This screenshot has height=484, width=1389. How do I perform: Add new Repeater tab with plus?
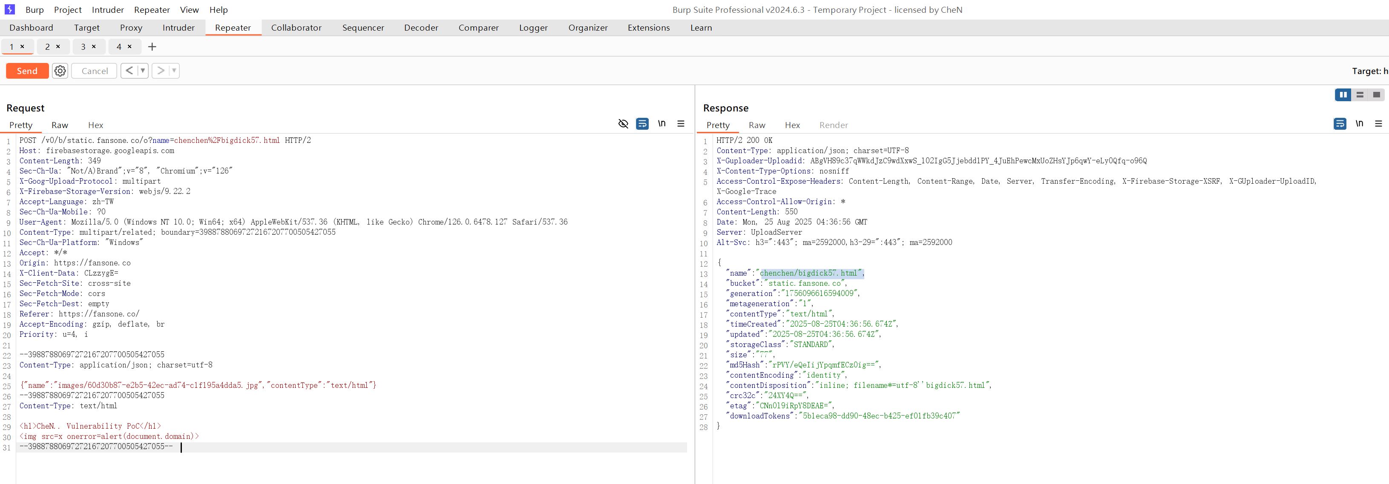pos(152,47)
